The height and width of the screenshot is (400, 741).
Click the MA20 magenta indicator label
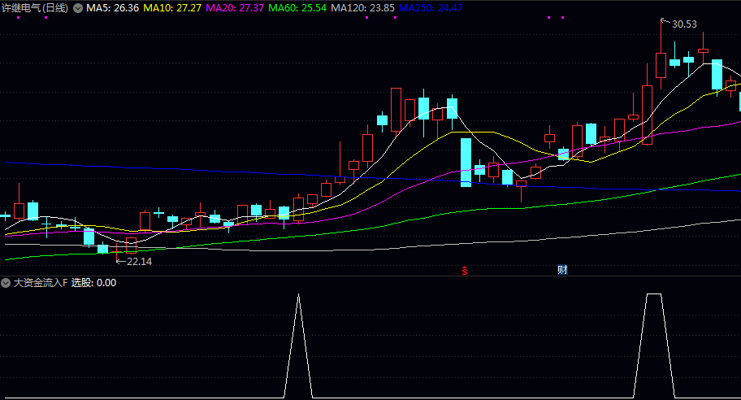tap(234, 7)
